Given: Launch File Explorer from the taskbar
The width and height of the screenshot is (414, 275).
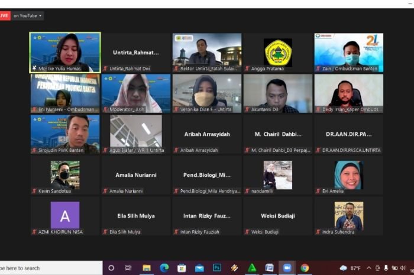Looking at the screenshot, I should click(146, 268).
